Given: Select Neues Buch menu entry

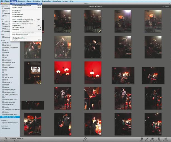Looking at the screenshot, I should click(26, 11).
